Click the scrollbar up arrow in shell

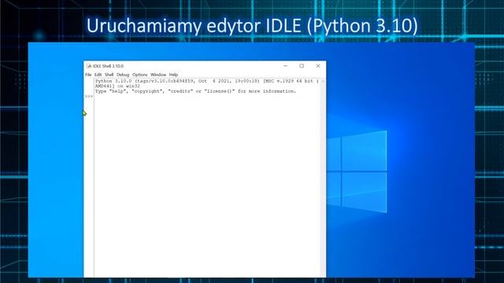pyautogui.click(x=323, y=81)
